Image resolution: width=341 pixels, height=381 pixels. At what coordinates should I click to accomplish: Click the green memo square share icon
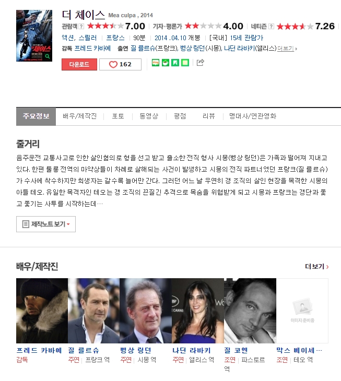point(185,63)
